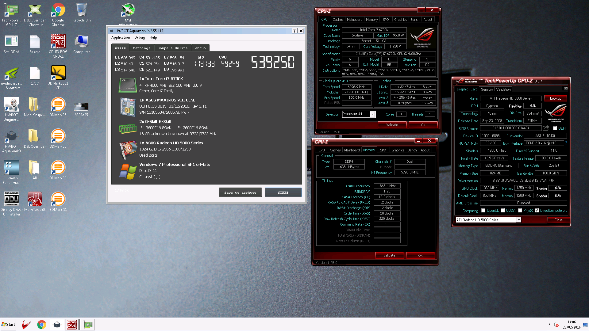The image size is (589, 331).
Task: Launch 3DMark06 desktop shortcut
Action: point(58,107)
